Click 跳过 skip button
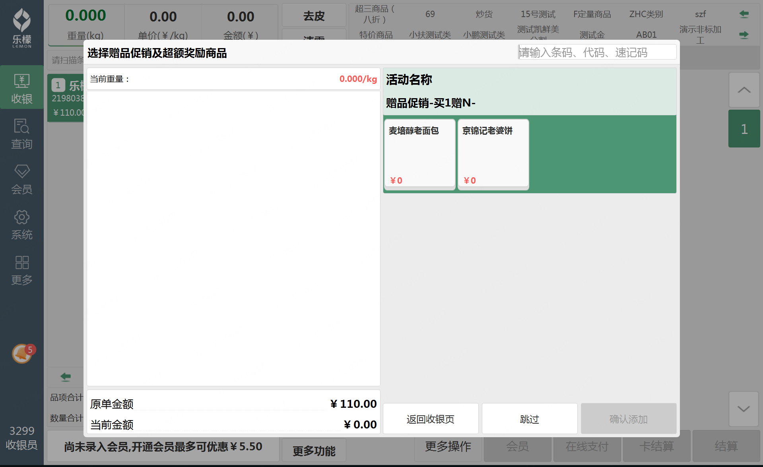This screenshot has height=467, width=763. (530, 419)
